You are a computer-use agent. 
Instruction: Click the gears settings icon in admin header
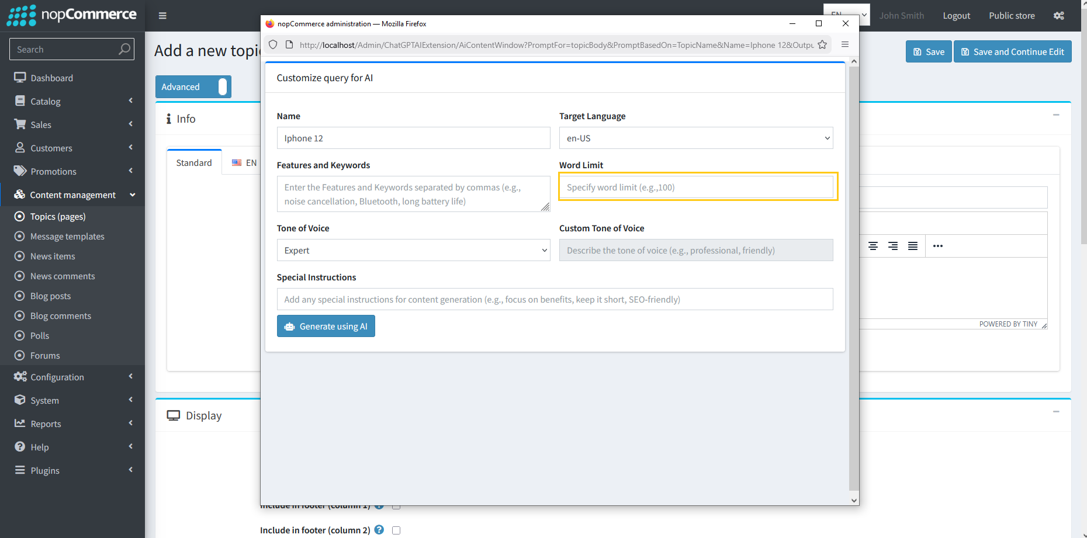[1058, 16]
